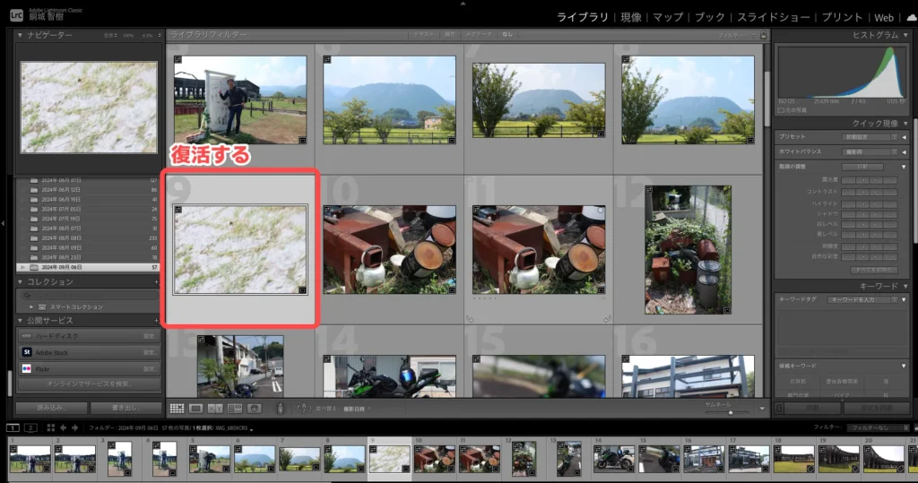Switch to the Develop (現像) module
The height and width of the screenshot is (483, 918).
631,17
